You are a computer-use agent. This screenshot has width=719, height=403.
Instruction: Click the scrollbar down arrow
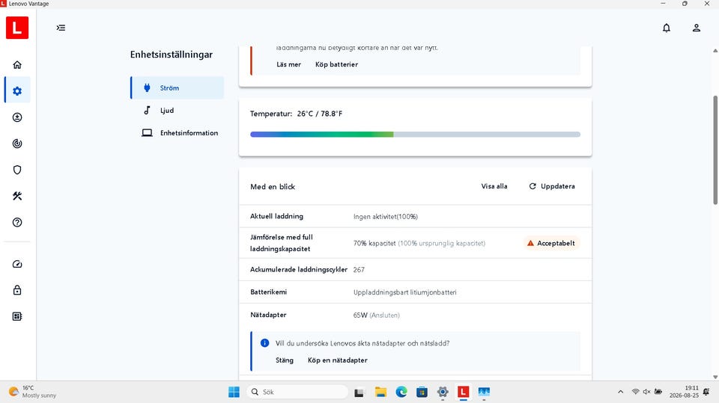pos(715,377)
